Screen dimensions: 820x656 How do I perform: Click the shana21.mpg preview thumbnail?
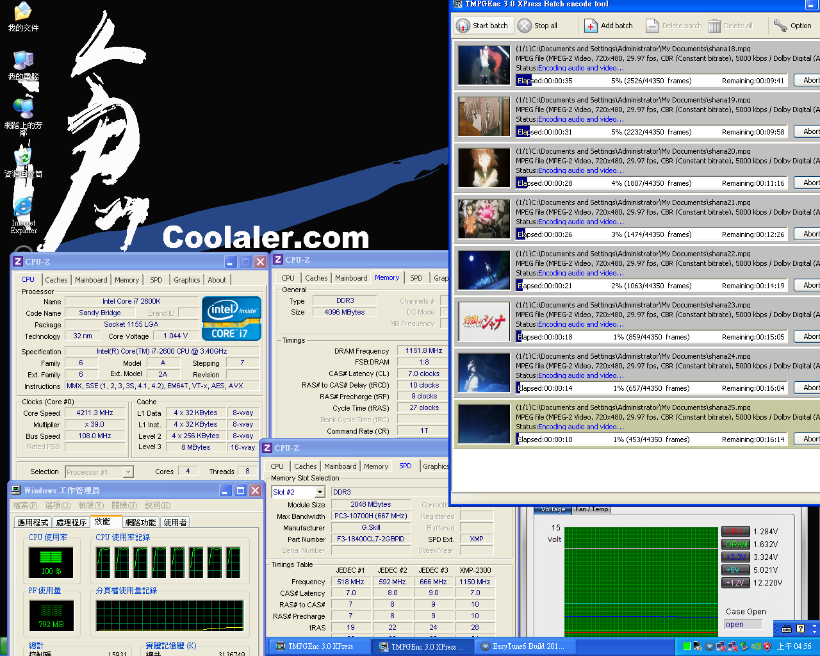tap(484, 218)
